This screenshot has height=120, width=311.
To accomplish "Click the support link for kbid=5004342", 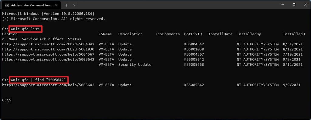I will [48, 44].
